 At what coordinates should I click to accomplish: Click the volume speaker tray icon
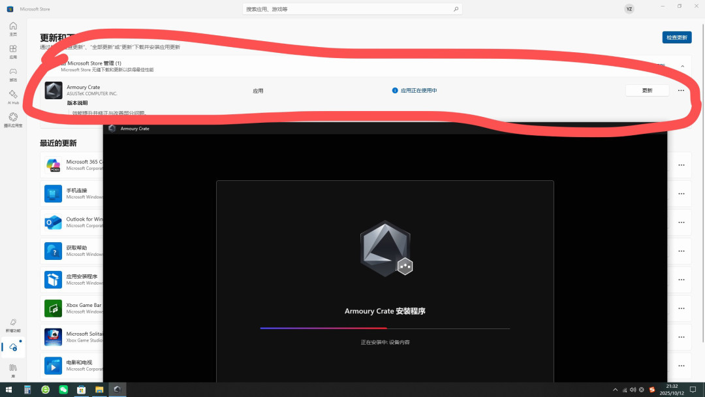point(633,390)
